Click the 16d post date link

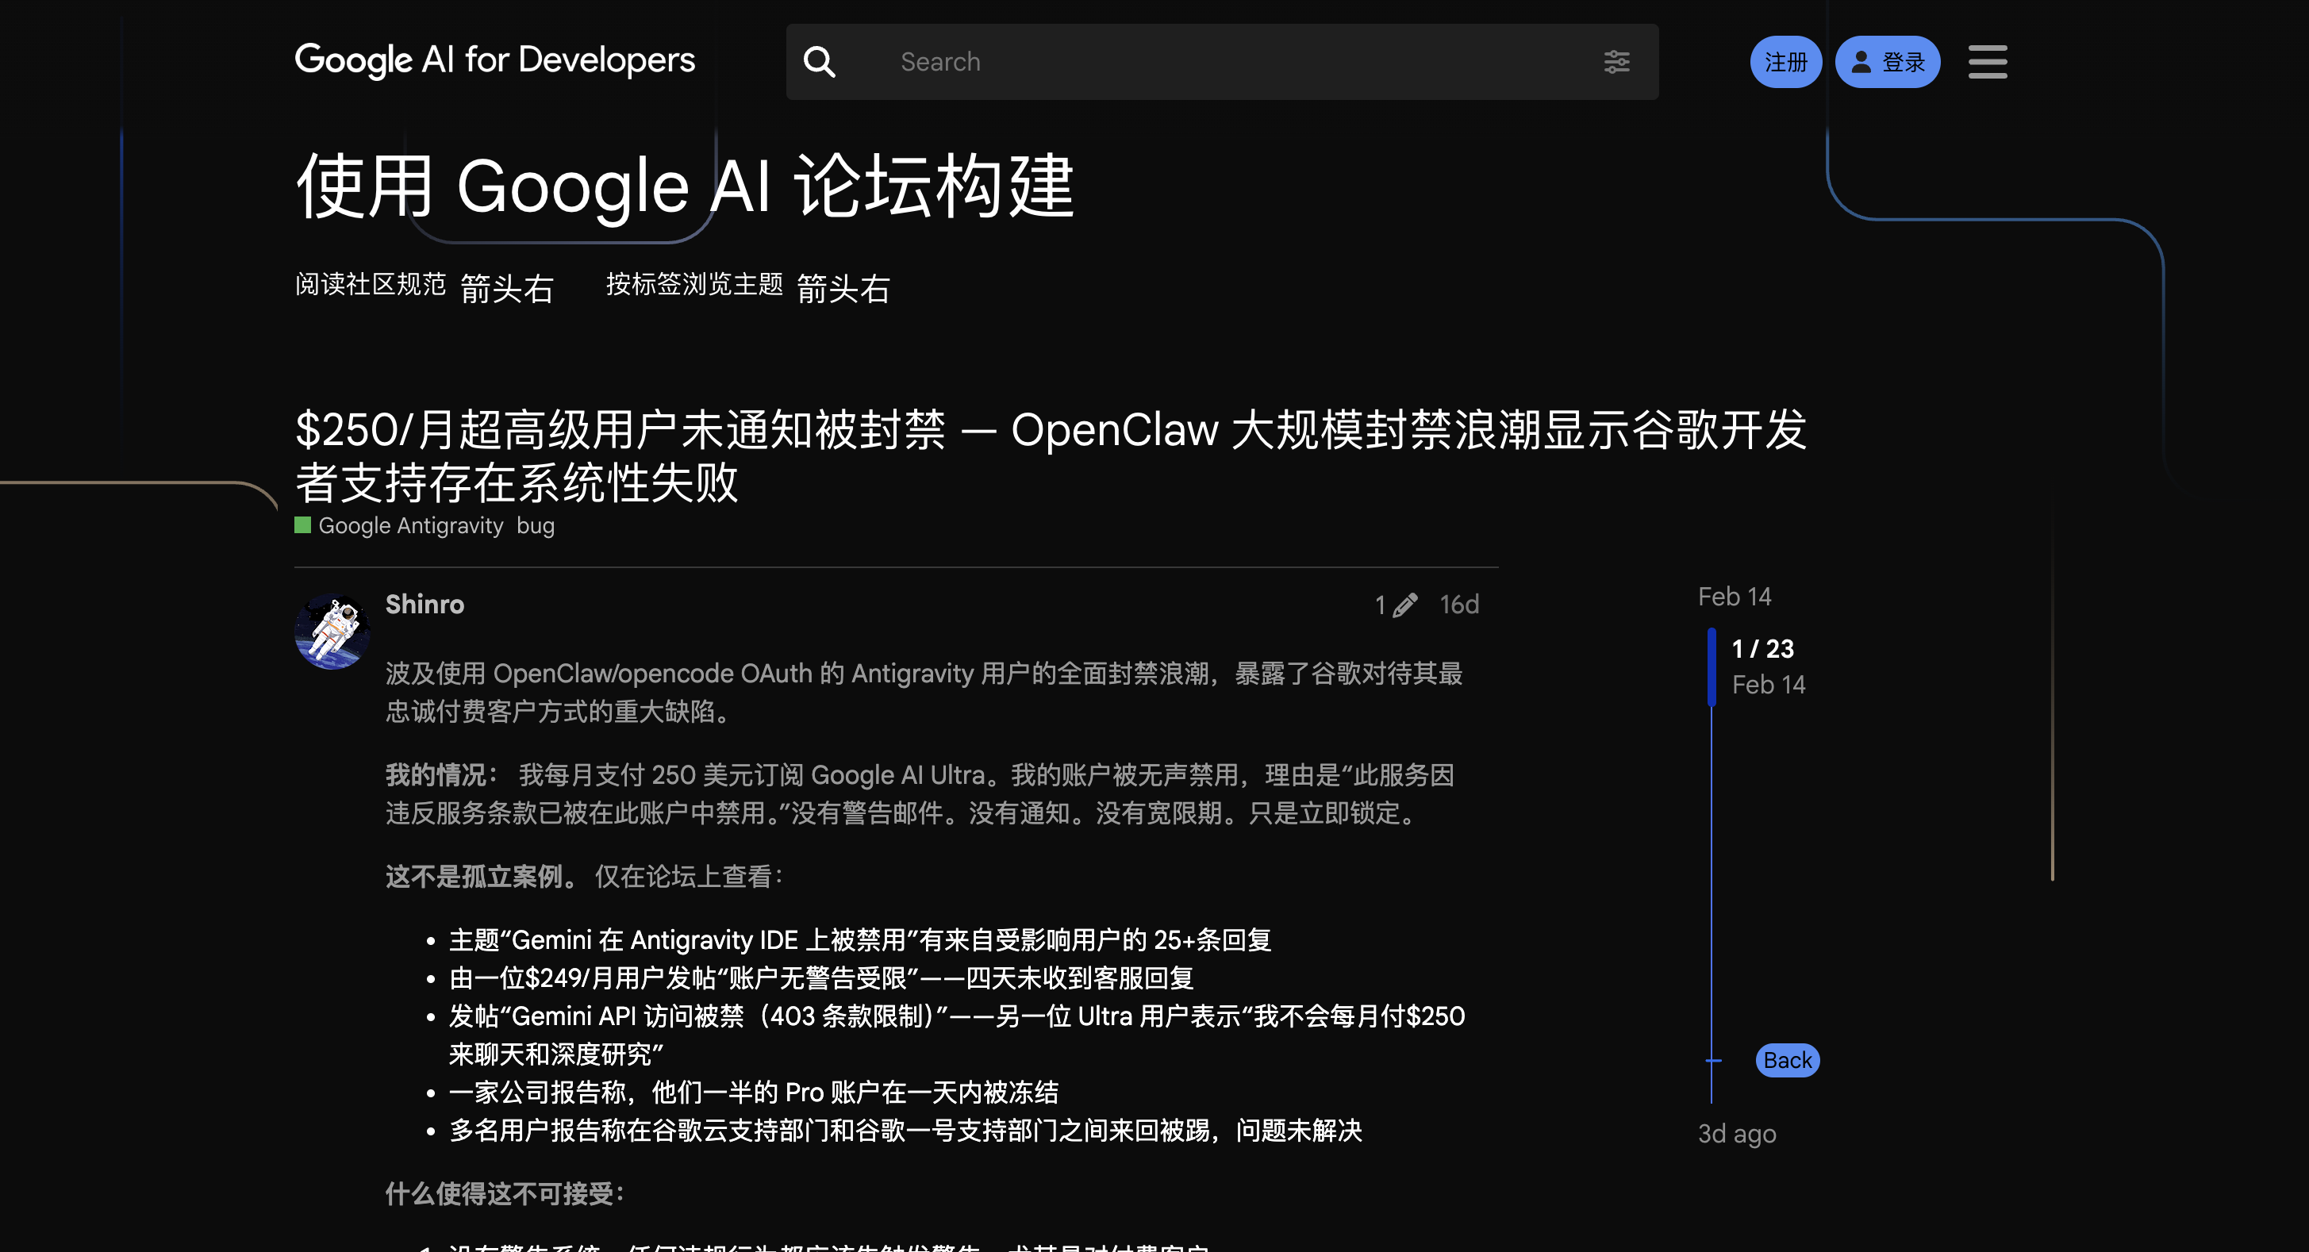click(1458, 605)
